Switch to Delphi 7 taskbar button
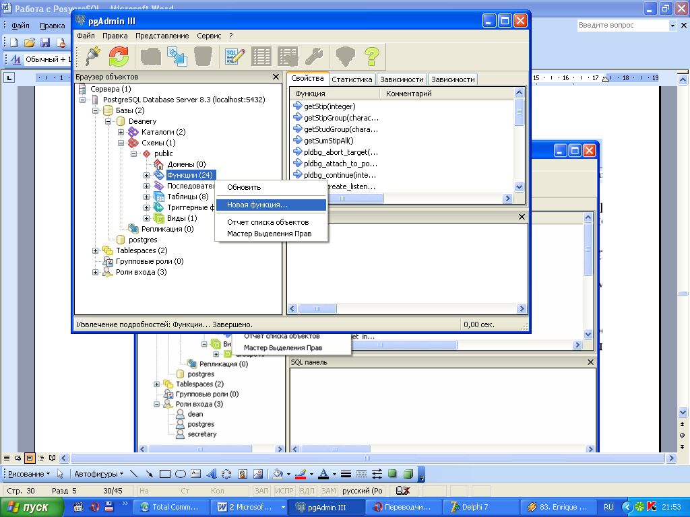The width and height of the screenshot is (690, 517). pyautogui.click(x=480, y=507)
